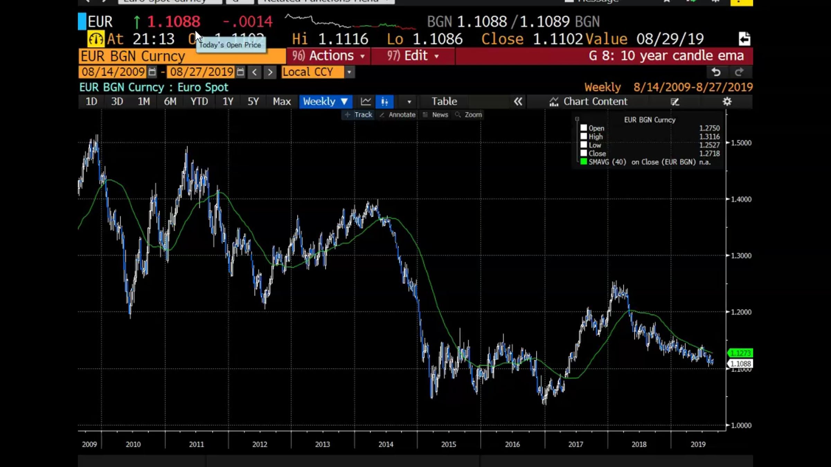The height and width of the screenshot is (467, 831).
Task: Click the redo arrow icon
Action: coord(739,72)
